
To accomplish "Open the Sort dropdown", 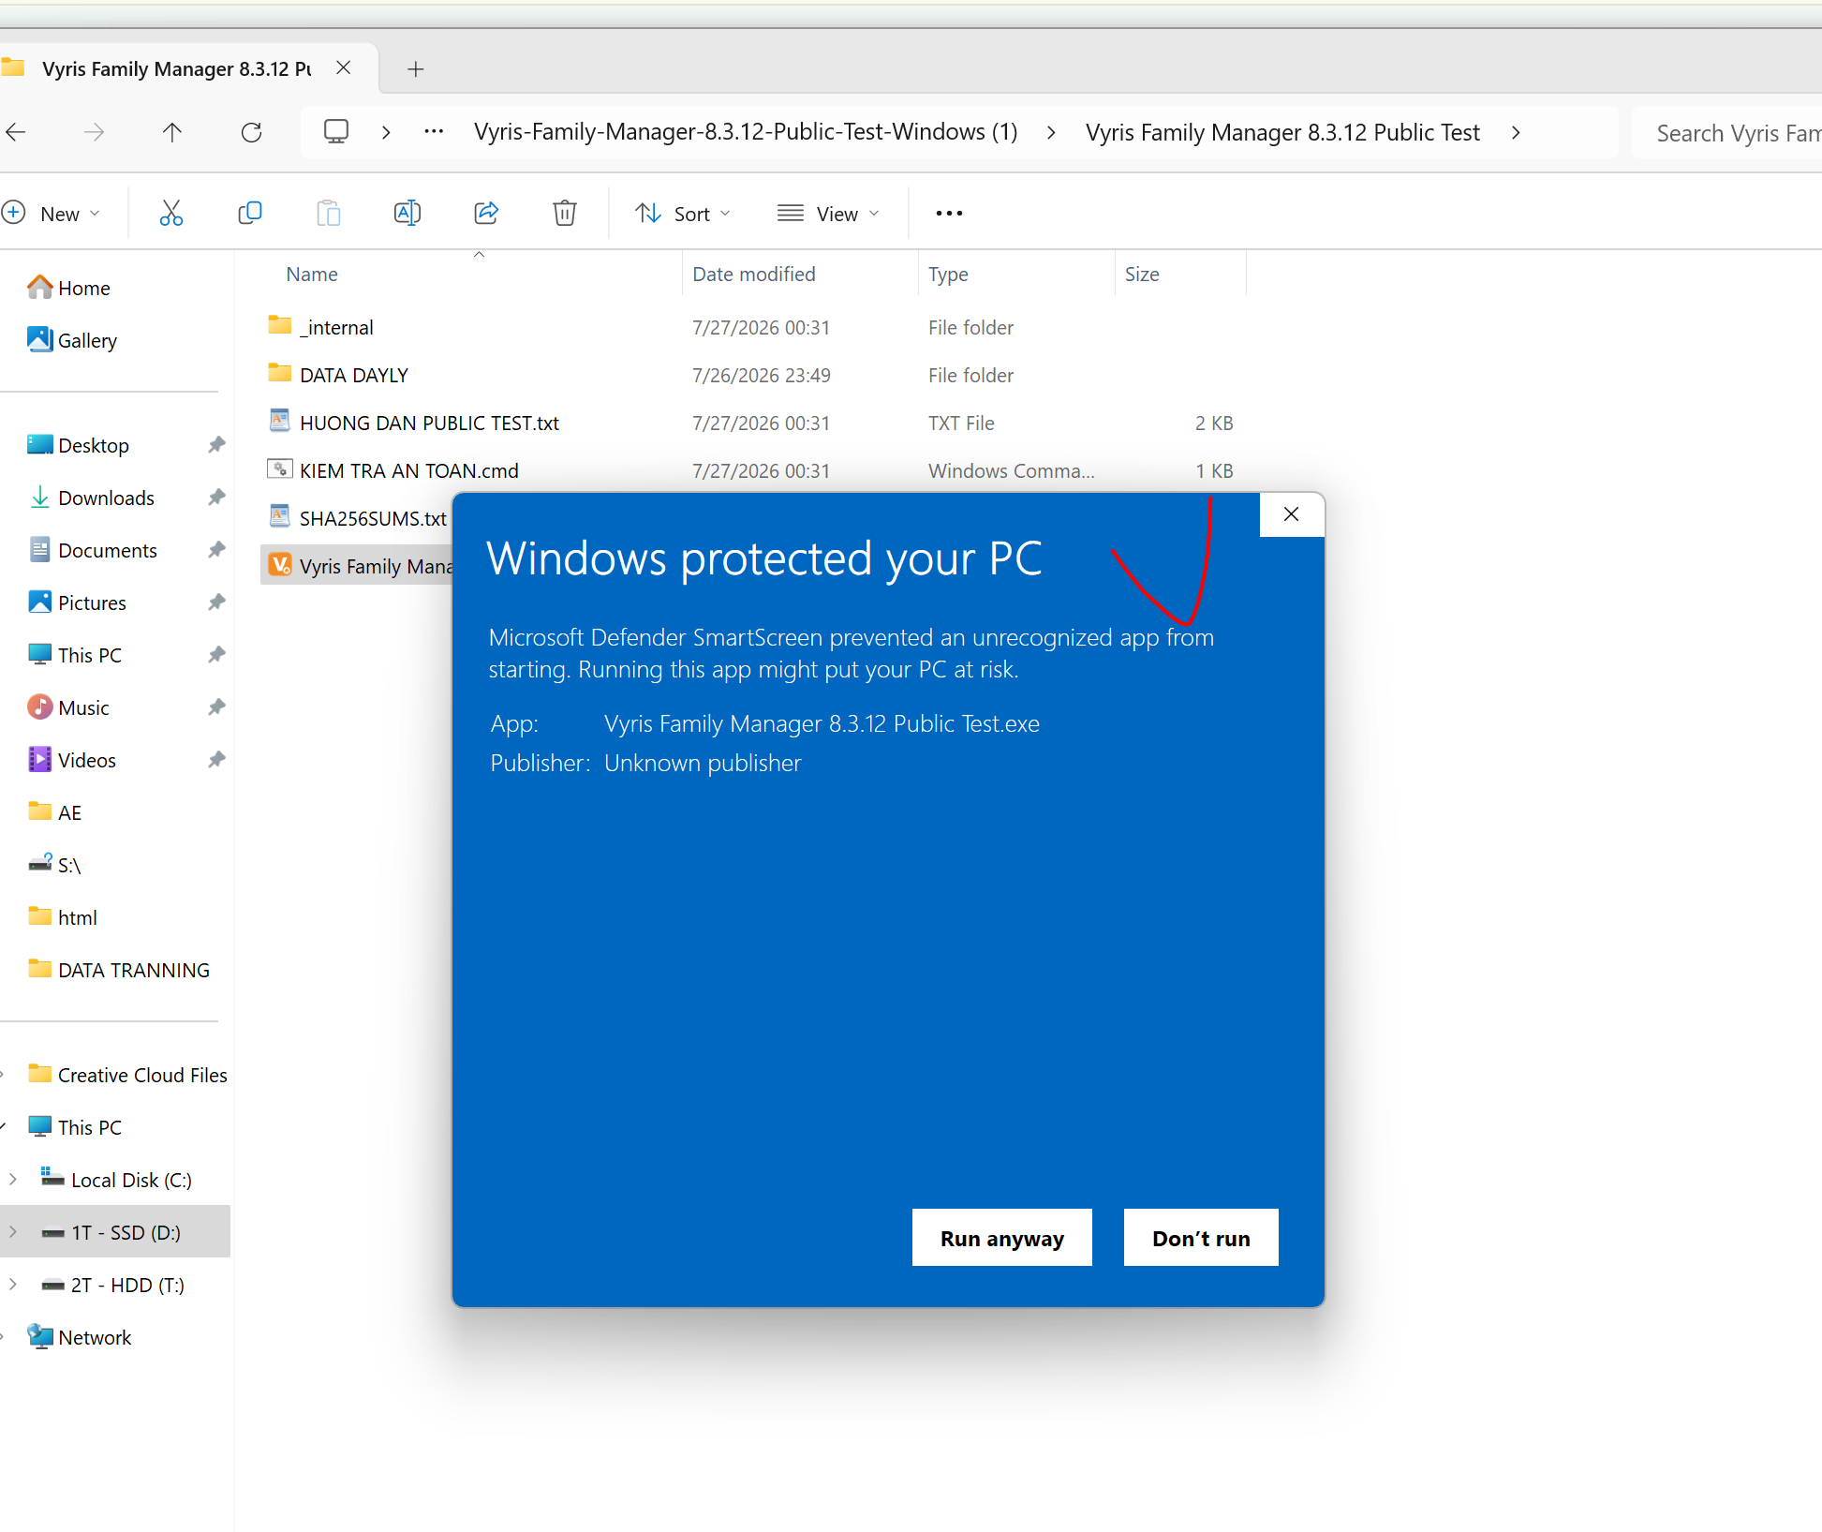I will [683, 214].
